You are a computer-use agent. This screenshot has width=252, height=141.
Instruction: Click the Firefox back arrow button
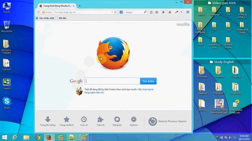(x=39, y=12)
